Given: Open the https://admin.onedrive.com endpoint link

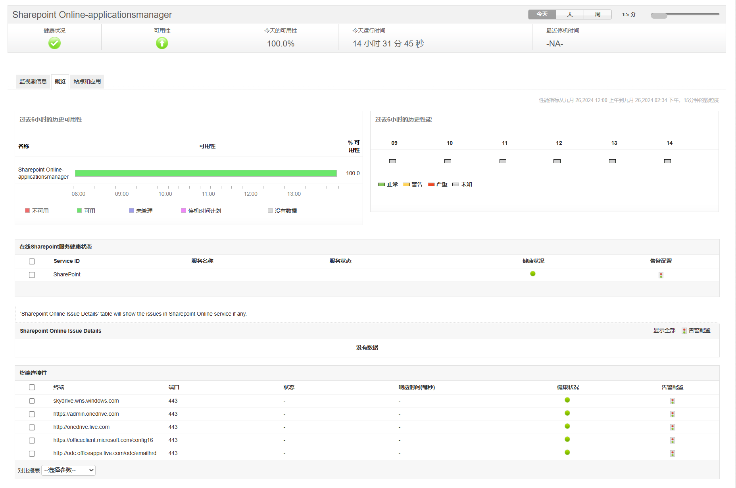Looking at the screenshot, I should click(86, 414).
